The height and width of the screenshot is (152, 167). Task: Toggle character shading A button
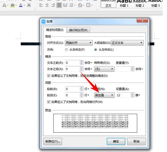point(29,5)
